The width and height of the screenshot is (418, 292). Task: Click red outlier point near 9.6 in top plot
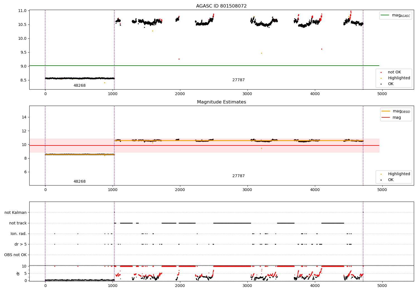tap(322, 49)
